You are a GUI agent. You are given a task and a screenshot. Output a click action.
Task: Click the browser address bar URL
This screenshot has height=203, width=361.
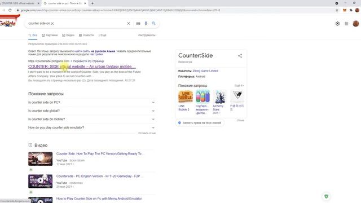(x=120, y=10)
